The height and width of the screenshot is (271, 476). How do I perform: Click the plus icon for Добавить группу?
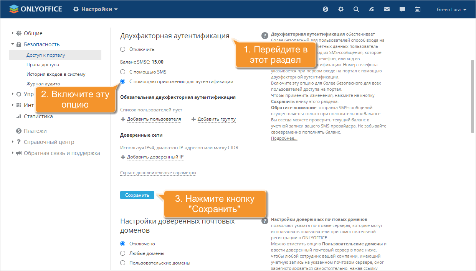tap(193, 119)
